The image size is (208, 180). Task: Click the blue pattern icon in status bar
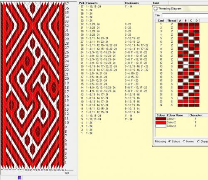(20, 178)
